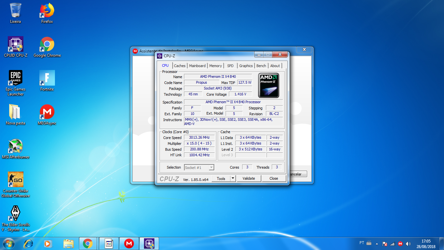Show hidden tray icons arrow
444x250 pixels.
click(377, 243)
